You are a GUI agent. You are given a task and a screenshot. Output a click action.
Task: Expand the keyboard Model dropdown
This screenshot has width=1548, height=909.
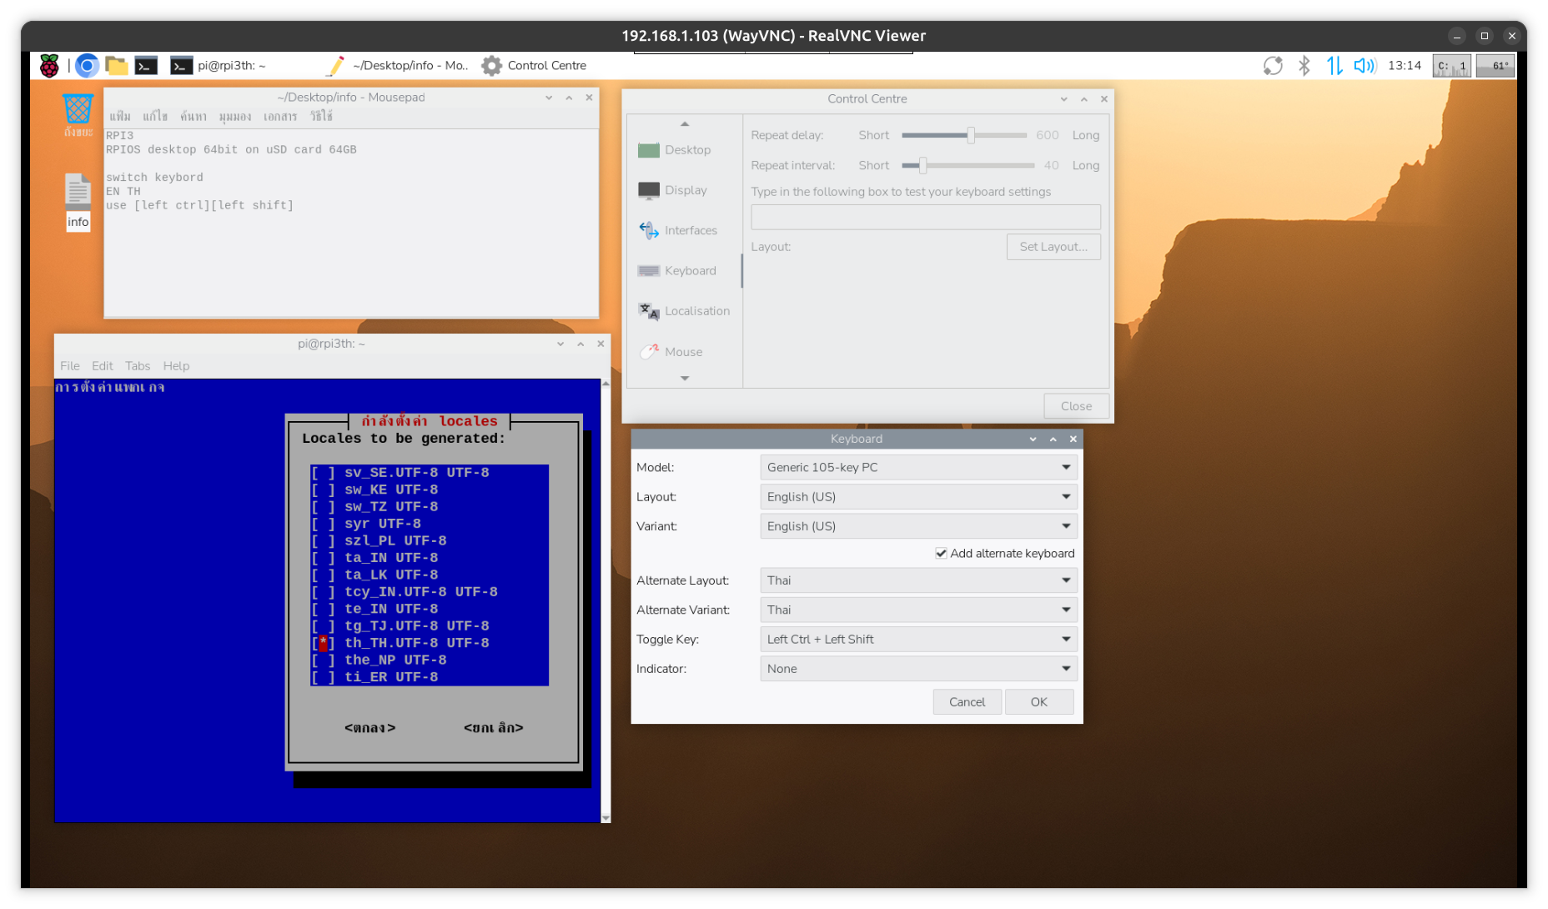918,468
